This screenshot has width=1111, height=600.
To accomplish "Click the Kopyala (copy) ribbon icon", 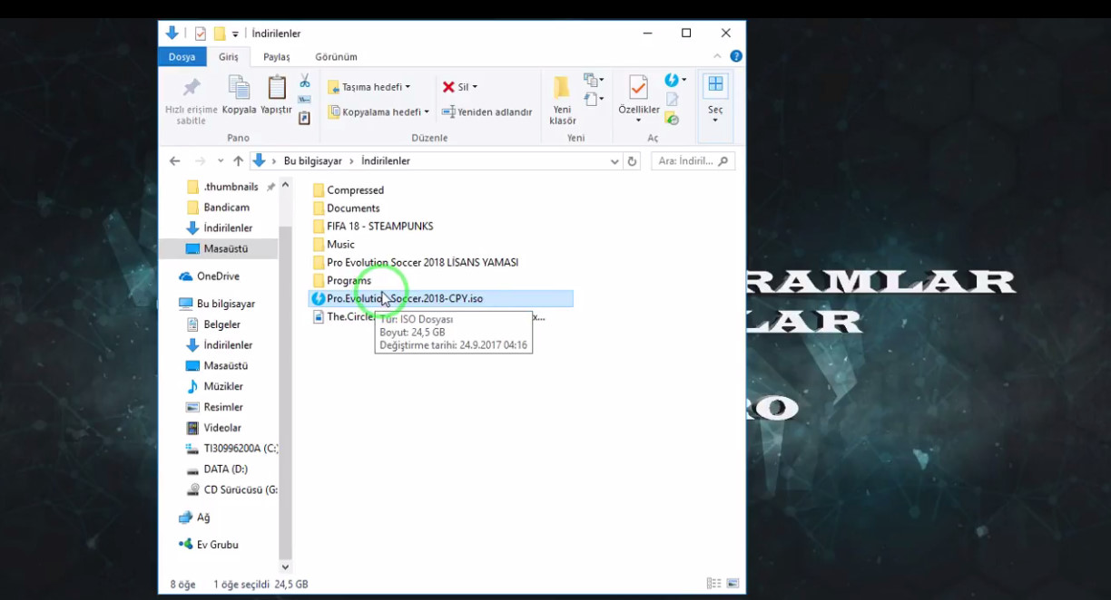I will coord(239,88).
